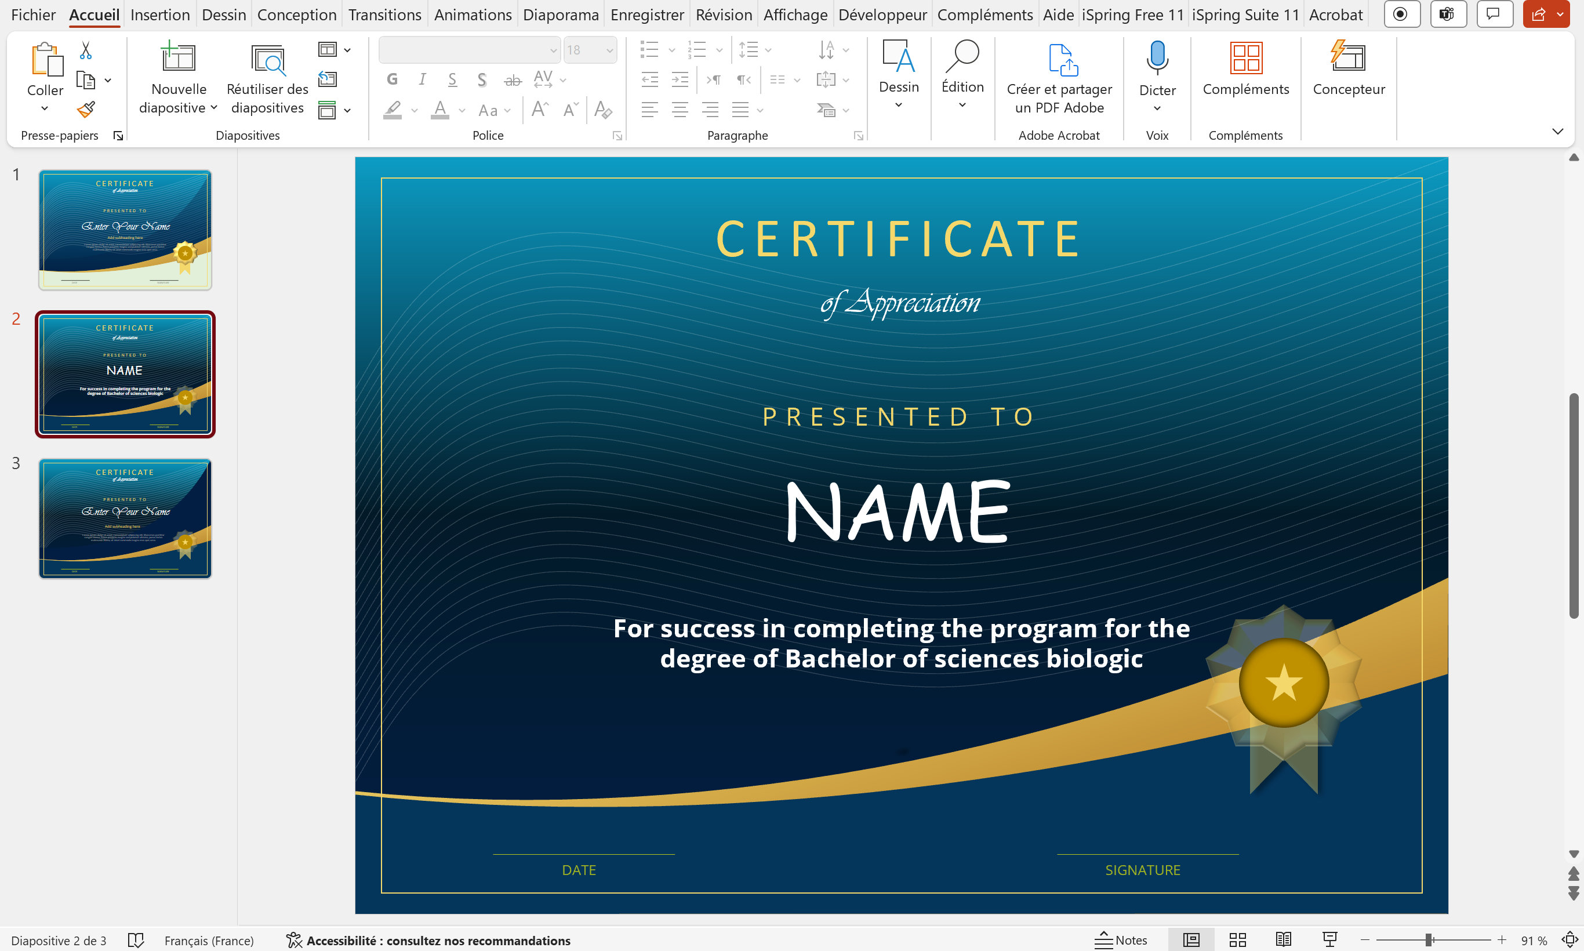The image size is (1584, 951).
Task: Click Français (France) language indicator
Action: coord(209,940)
